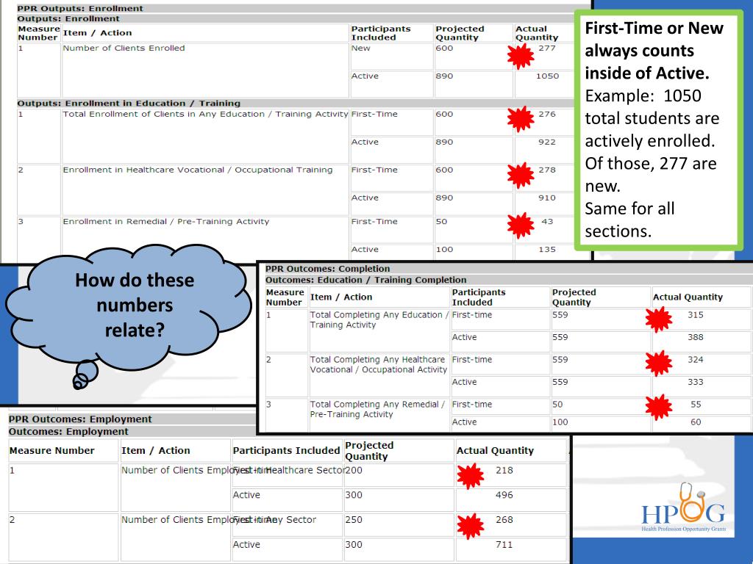Viewport: 753px width, 564px height.
Task: Click the employment actual quantity 496
Action: (x=504, y=495)
